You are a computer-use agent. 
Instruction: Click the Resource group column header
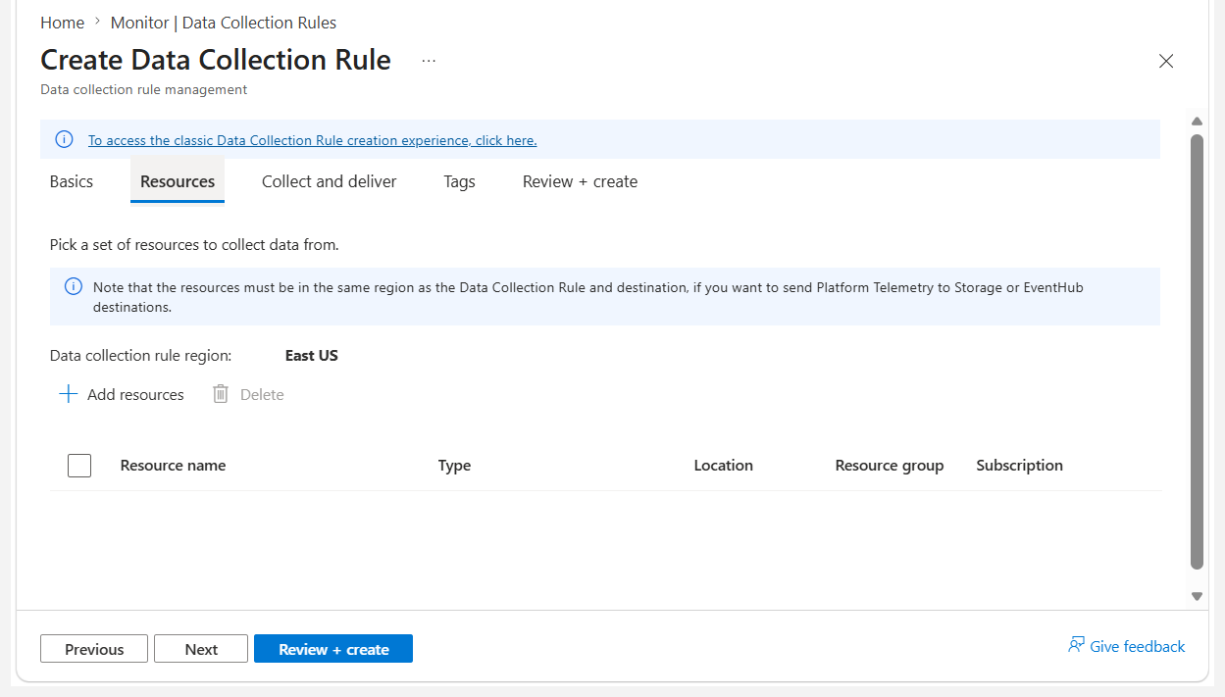(890, 466)
